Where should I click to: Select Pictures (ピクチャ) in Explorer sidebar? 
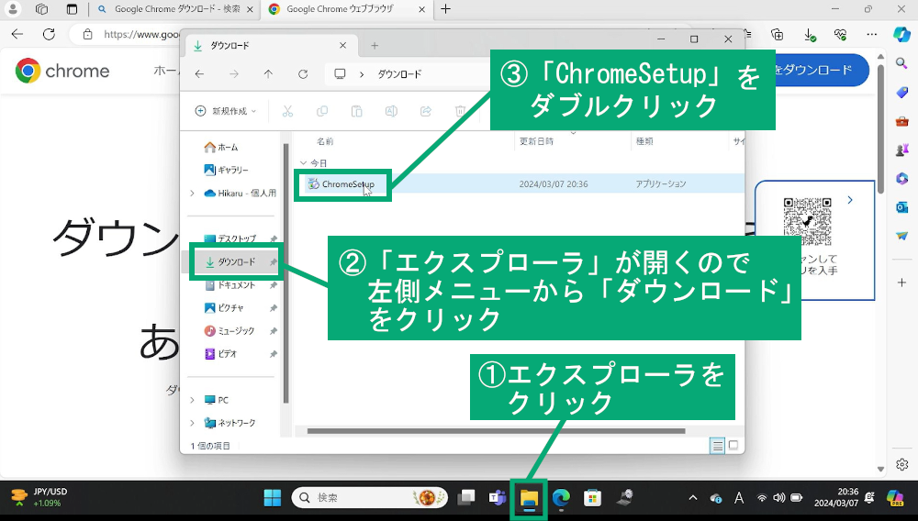point(224,307)
